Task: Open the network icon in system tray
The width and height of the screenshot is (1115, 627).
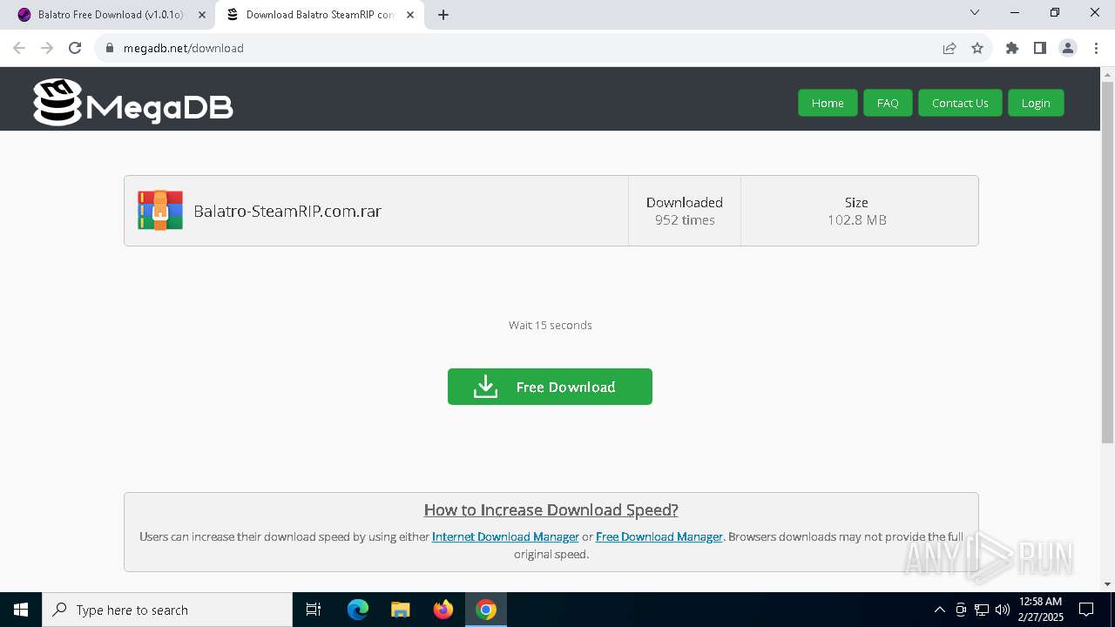Action: 982,610
